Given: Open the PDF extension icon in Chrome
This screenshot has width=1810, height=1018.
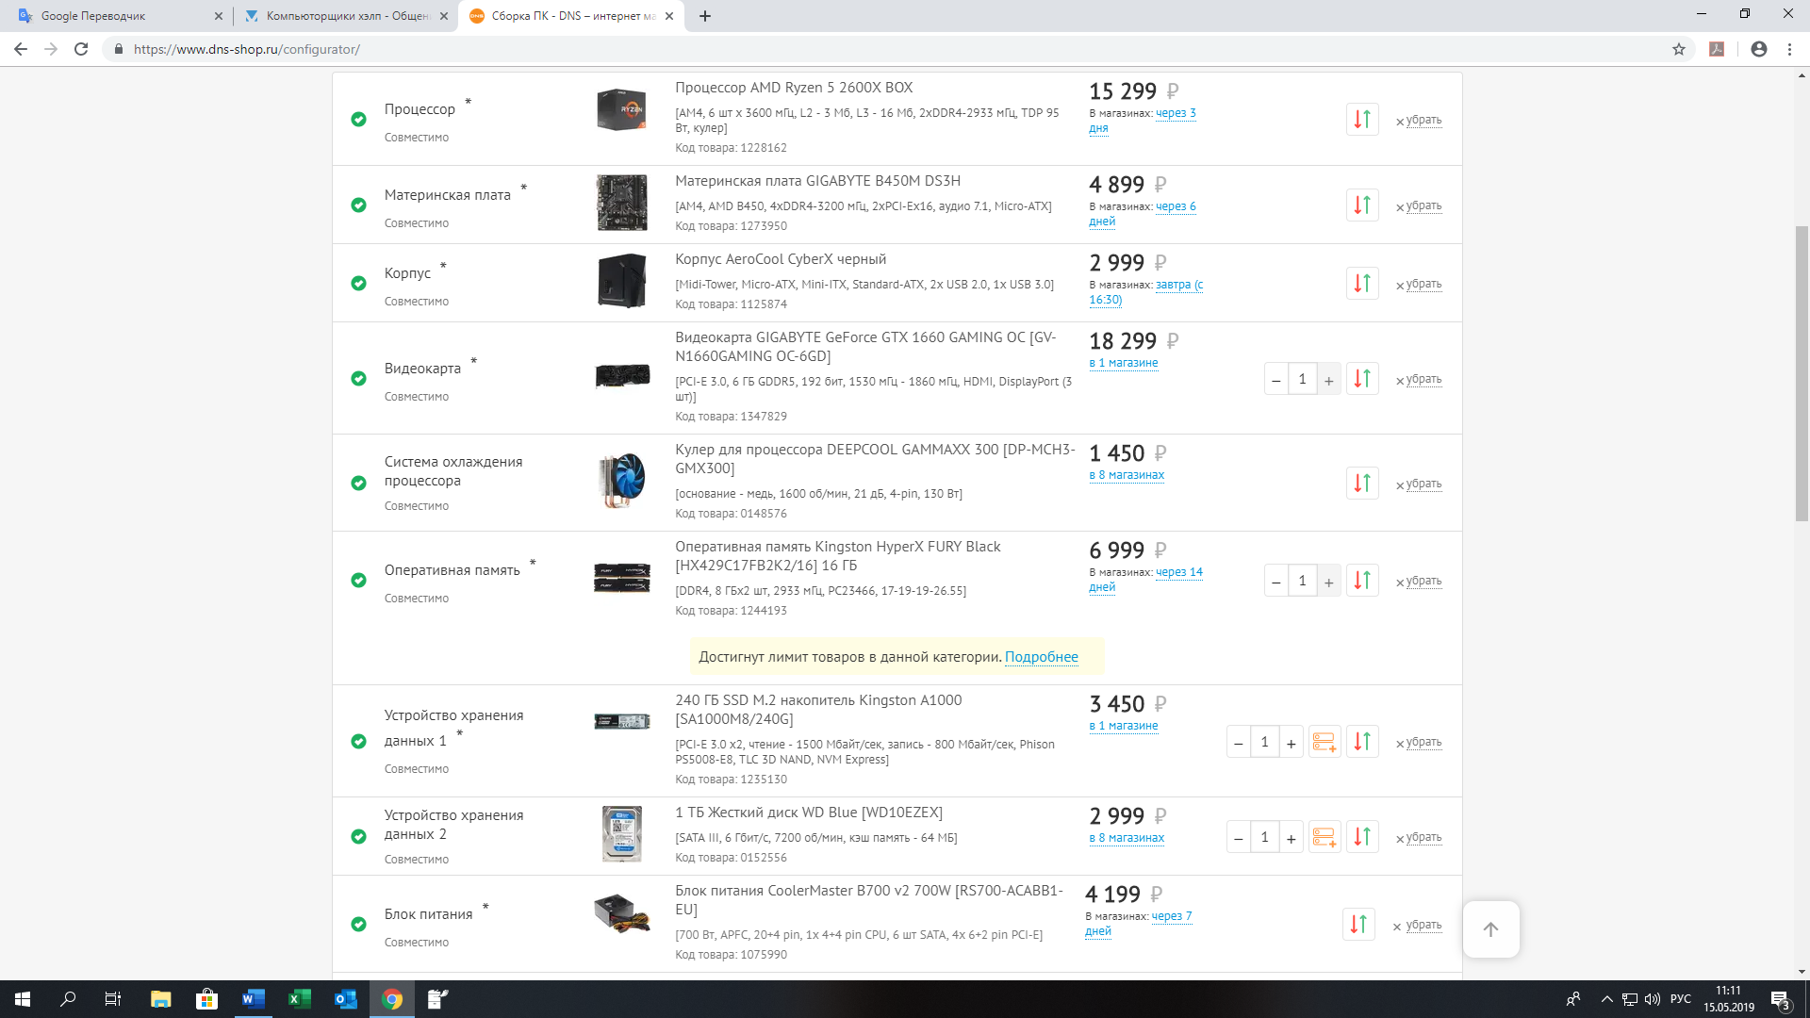Looking at the screenshot, I should 1717,49.
